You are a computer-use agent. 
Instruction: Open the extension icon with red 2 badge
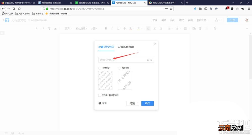pos(227,9)
